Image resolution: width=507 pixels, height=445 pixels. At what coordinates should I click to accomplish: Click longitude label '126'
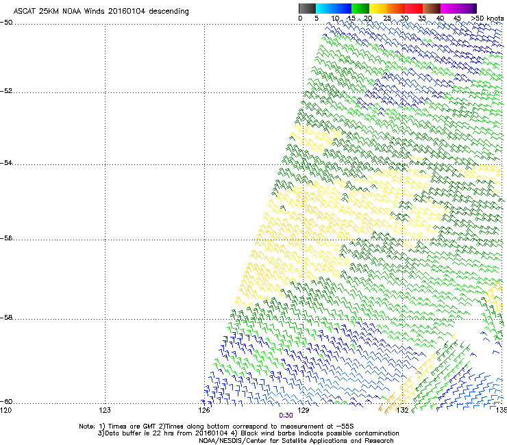(204, 410)
